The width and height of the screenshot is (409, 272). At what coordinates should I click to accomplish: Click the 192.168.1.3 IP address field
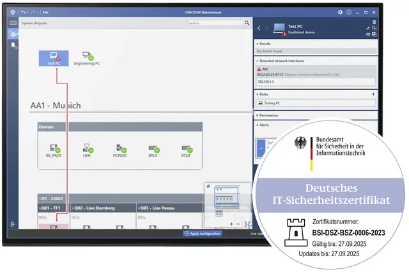click(316, 82)
